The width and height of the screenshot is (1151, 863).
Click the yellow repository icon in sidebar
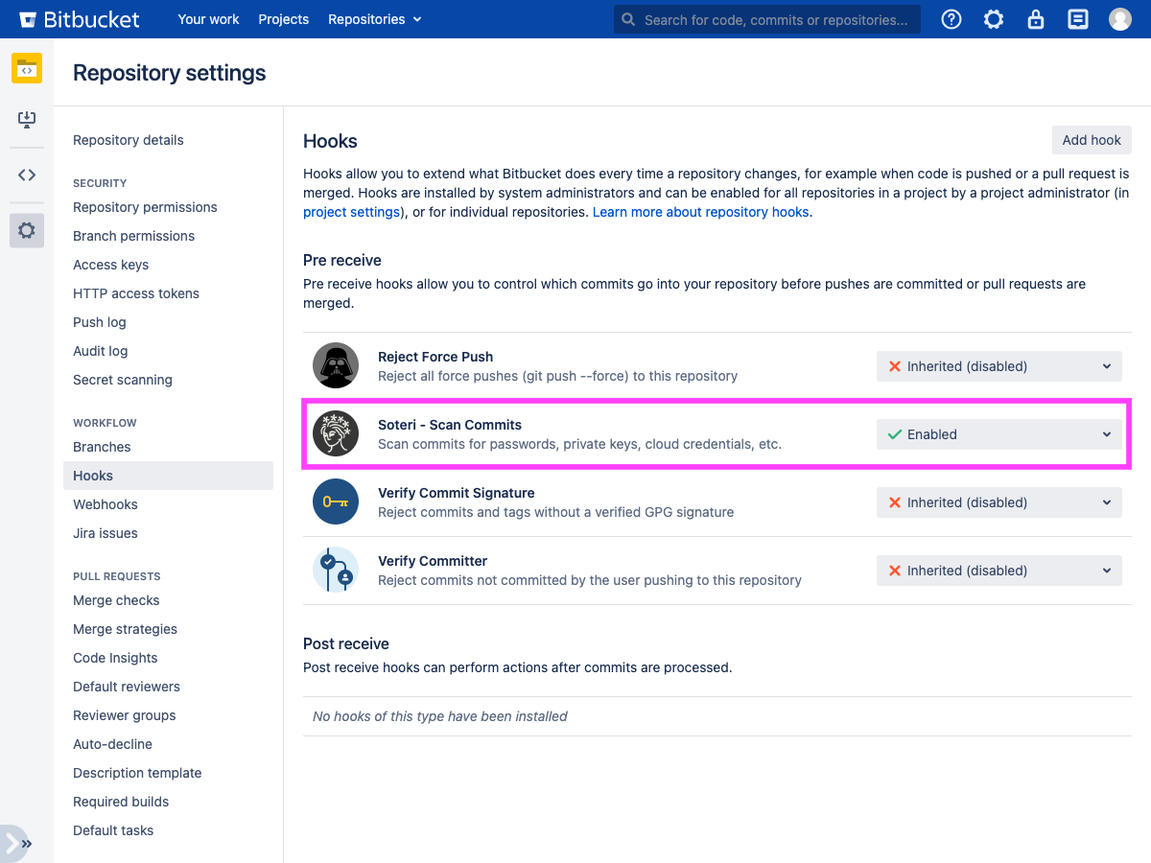[27, 69]
